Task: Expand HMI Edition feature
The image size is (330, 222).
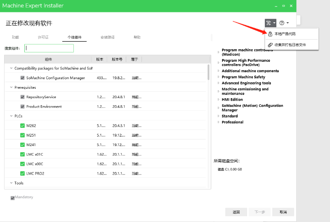Action: click(x=219, y=99)
